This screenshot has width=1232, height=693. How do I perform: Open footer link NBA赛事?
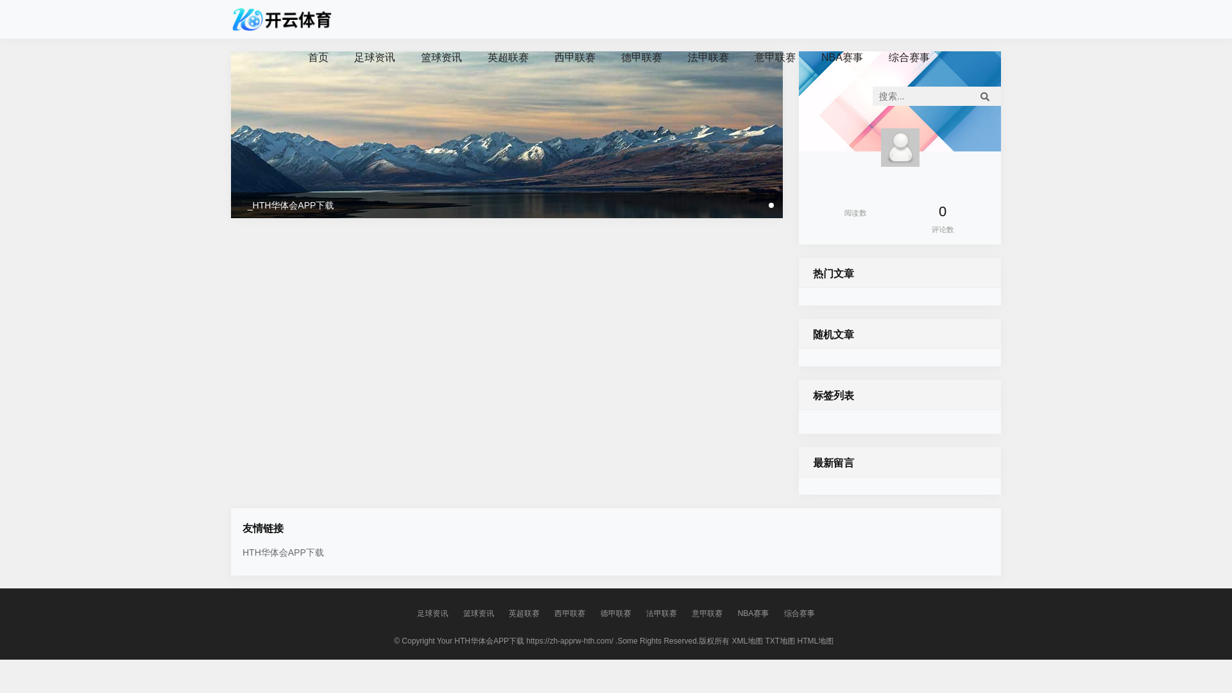pos(753,613)
